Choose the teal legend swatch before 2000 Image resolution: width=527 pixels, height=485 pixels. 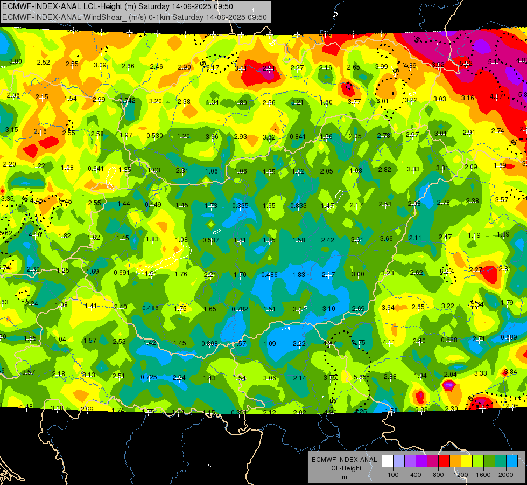(x=501, y=461)
